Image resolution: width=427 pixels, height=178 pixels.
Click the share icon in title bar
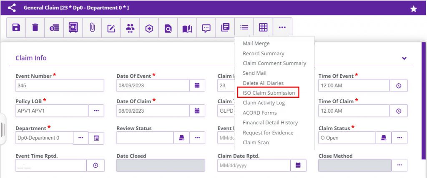12,7
